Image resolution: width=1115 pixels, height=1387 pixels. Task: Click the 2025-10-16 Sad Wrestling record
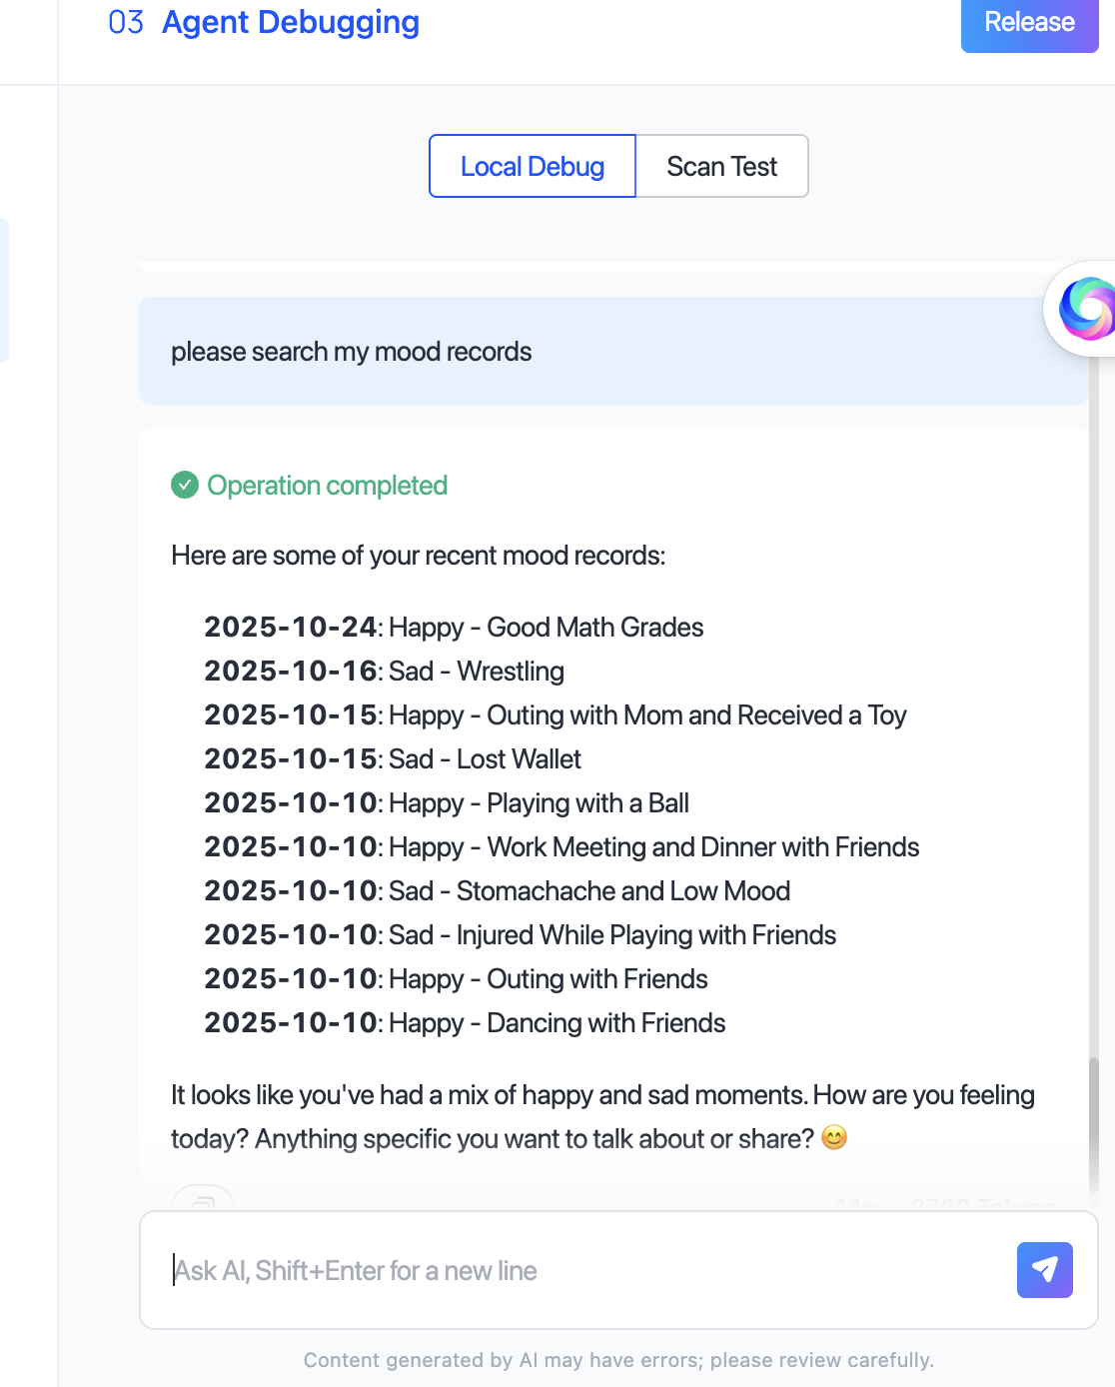385,672
